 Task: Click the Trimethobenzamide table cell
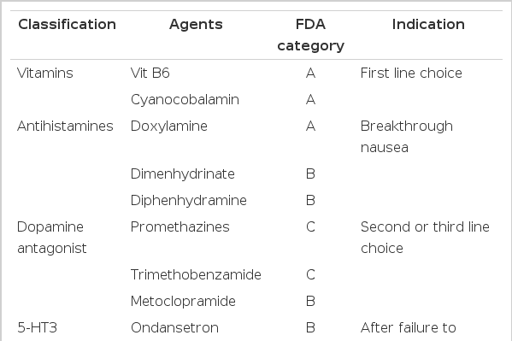coord(196,274)
